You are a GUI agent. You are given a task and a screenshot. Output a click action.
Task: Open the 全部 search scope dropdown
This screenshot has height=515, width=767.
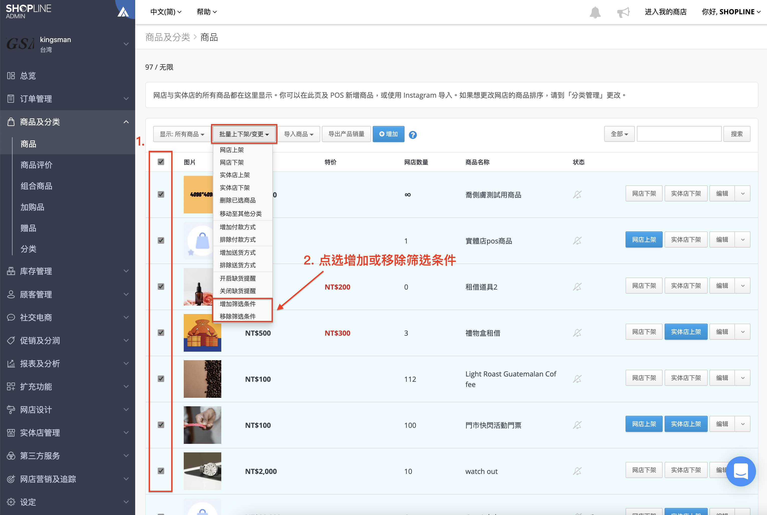pyautogui.click(x=619, y=134)
